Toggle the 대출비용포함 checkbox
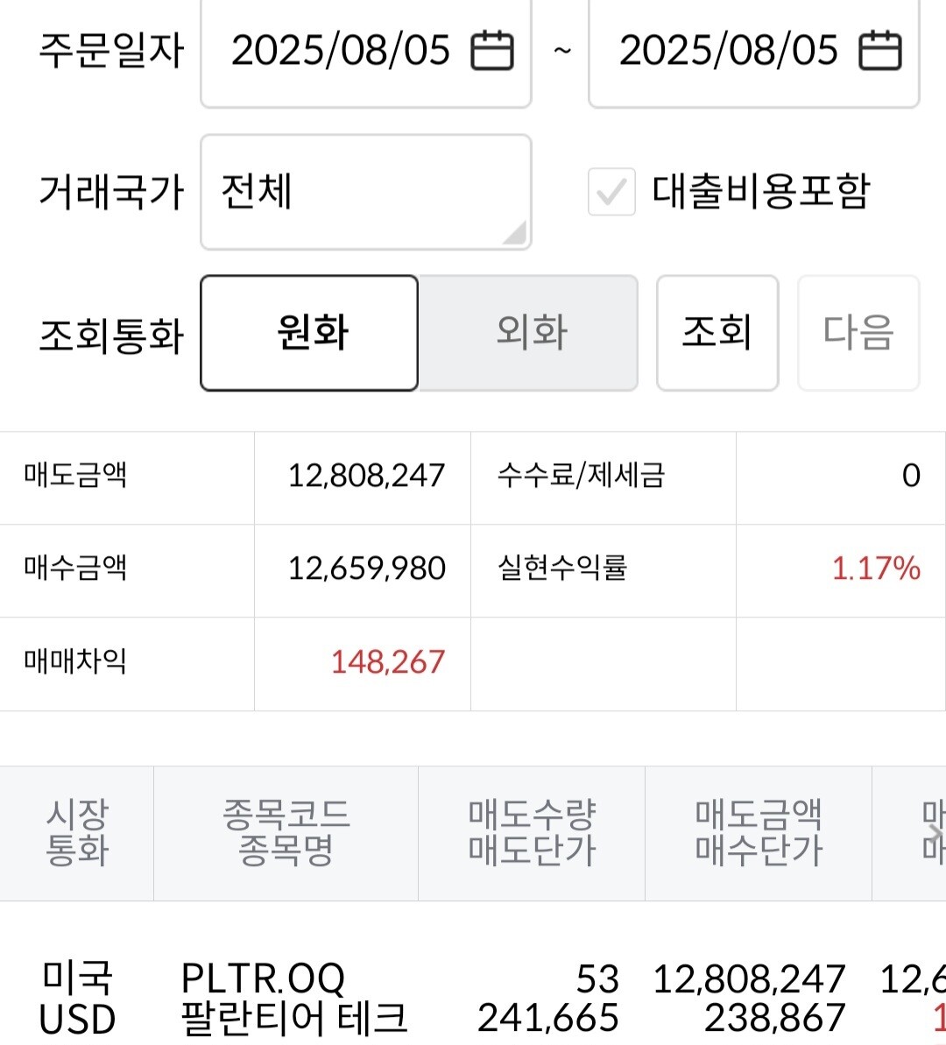946x1045 pixels. (611, 192)
